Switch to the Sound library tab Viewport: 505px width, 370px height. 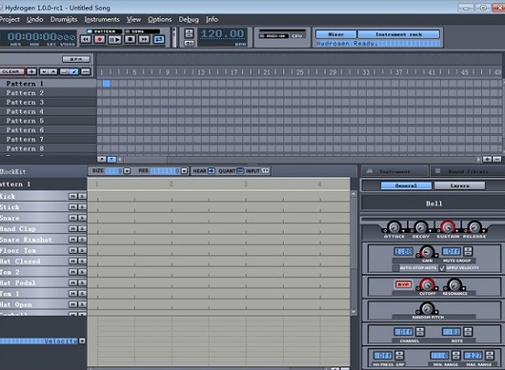coord(468,171)
